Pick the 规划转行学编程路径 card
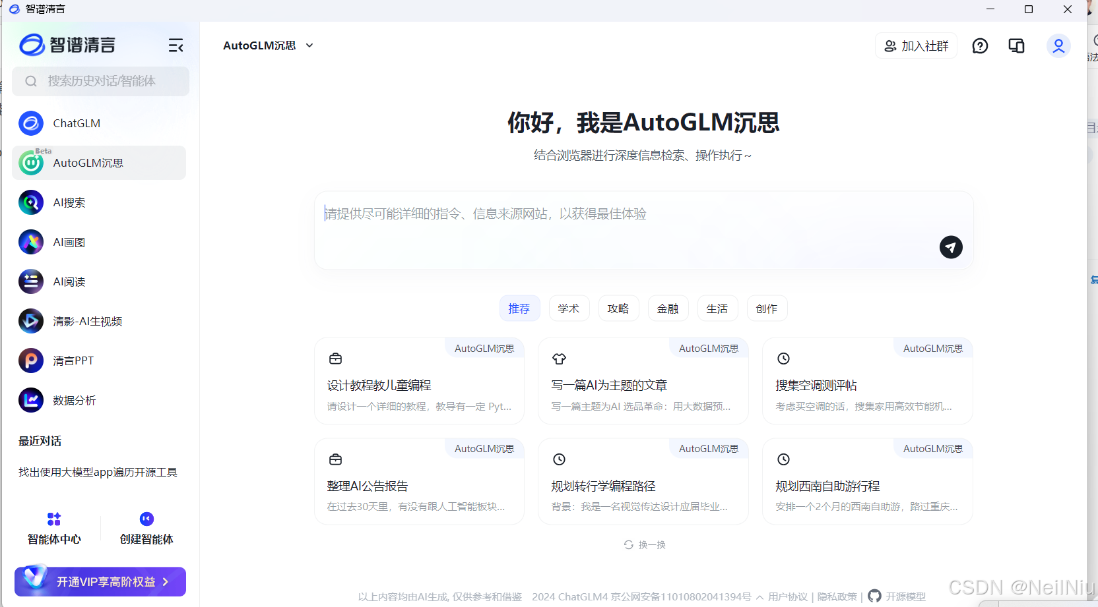 pos(643,482)
